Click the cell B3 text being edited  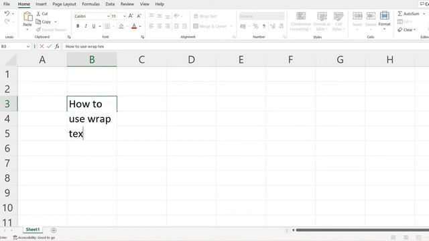pos(90,119)
